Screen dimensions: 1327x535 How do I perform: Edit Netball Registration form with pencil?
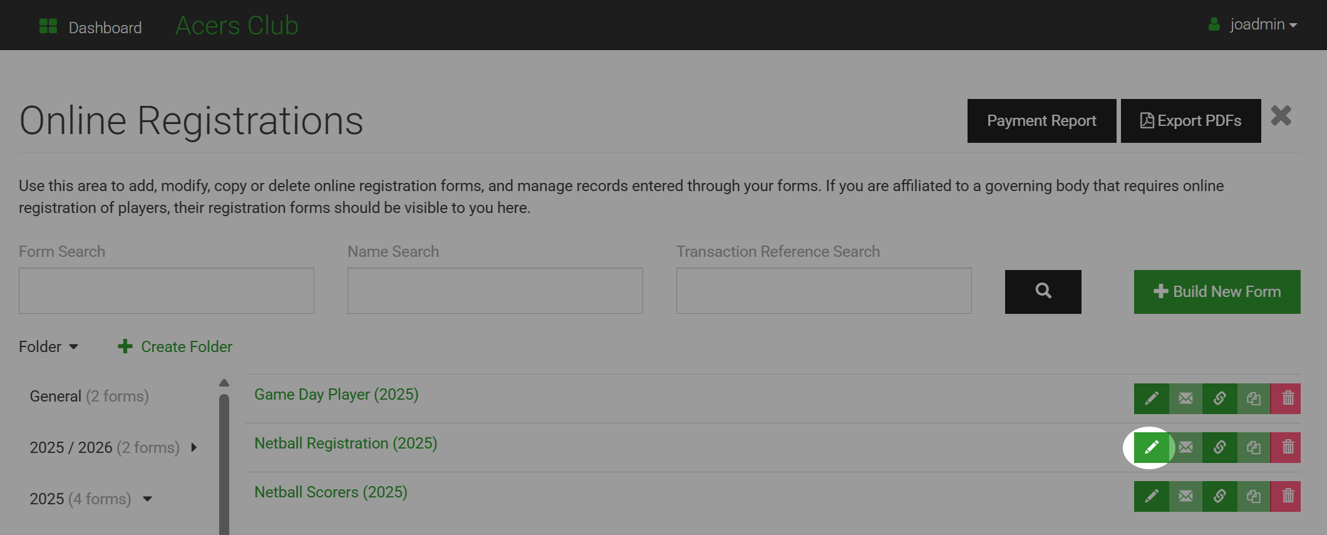[x=1151, y=447]
